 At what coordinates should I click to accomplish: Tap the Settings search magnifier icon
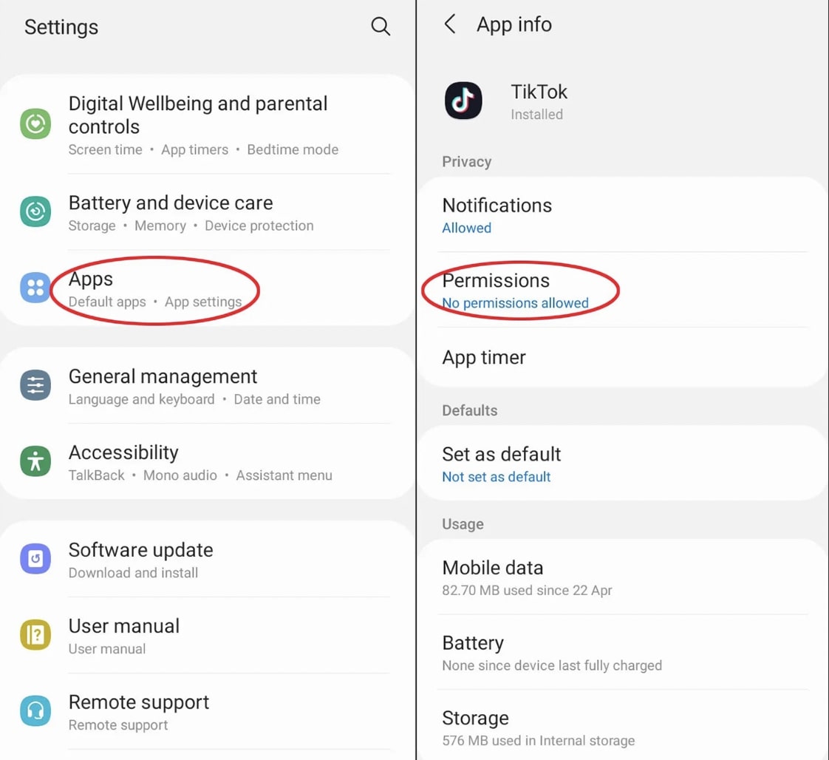pos(381,27)
